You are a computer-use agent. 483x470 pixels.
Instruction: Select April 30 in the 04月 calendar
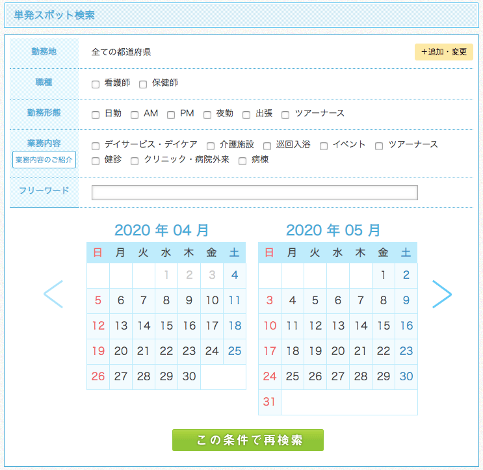(x=189, y=376)
